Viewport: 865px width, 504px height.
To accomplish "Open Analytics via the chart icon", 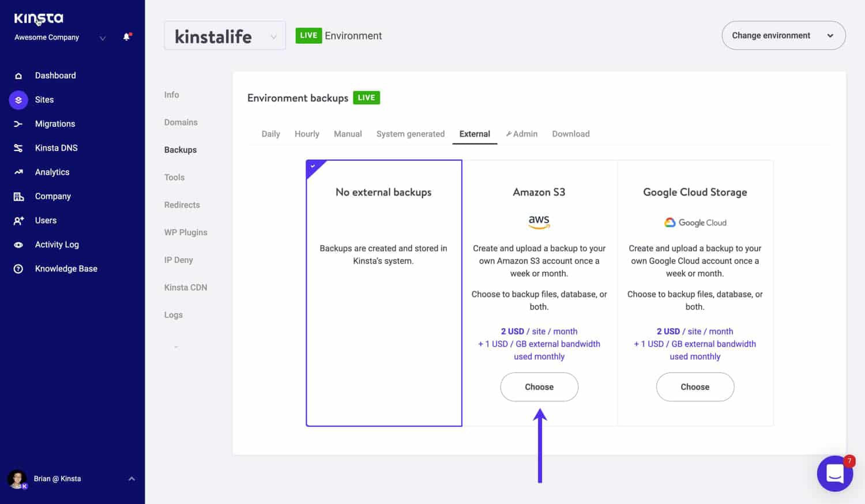I will pyautogui.click(x=18, y=172).
